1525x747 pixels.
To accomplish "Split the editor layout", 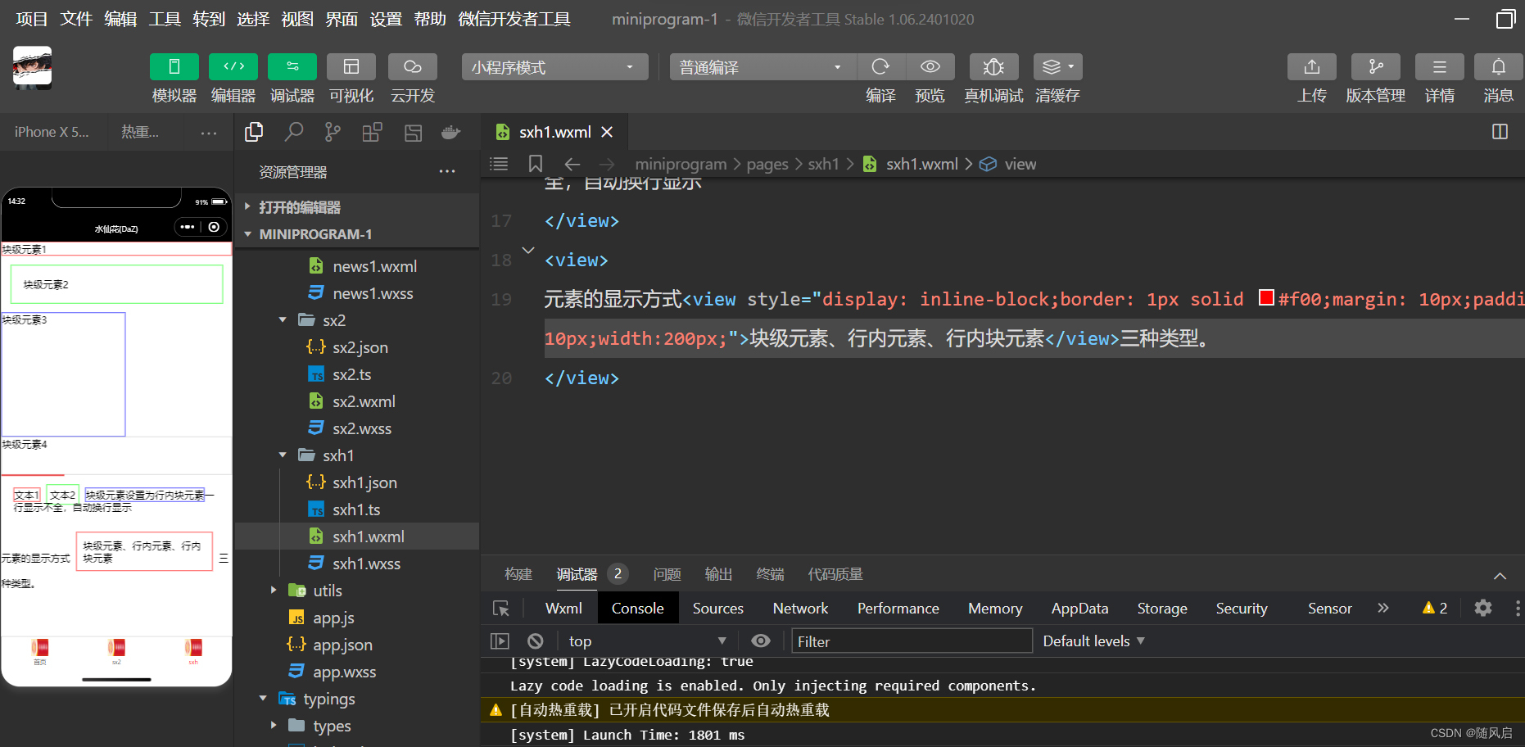I will click(x=1500, y=132).
